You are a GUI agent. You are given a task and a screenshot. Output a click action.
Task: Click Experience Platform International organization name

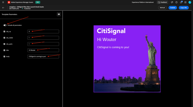tap(143, 2)
